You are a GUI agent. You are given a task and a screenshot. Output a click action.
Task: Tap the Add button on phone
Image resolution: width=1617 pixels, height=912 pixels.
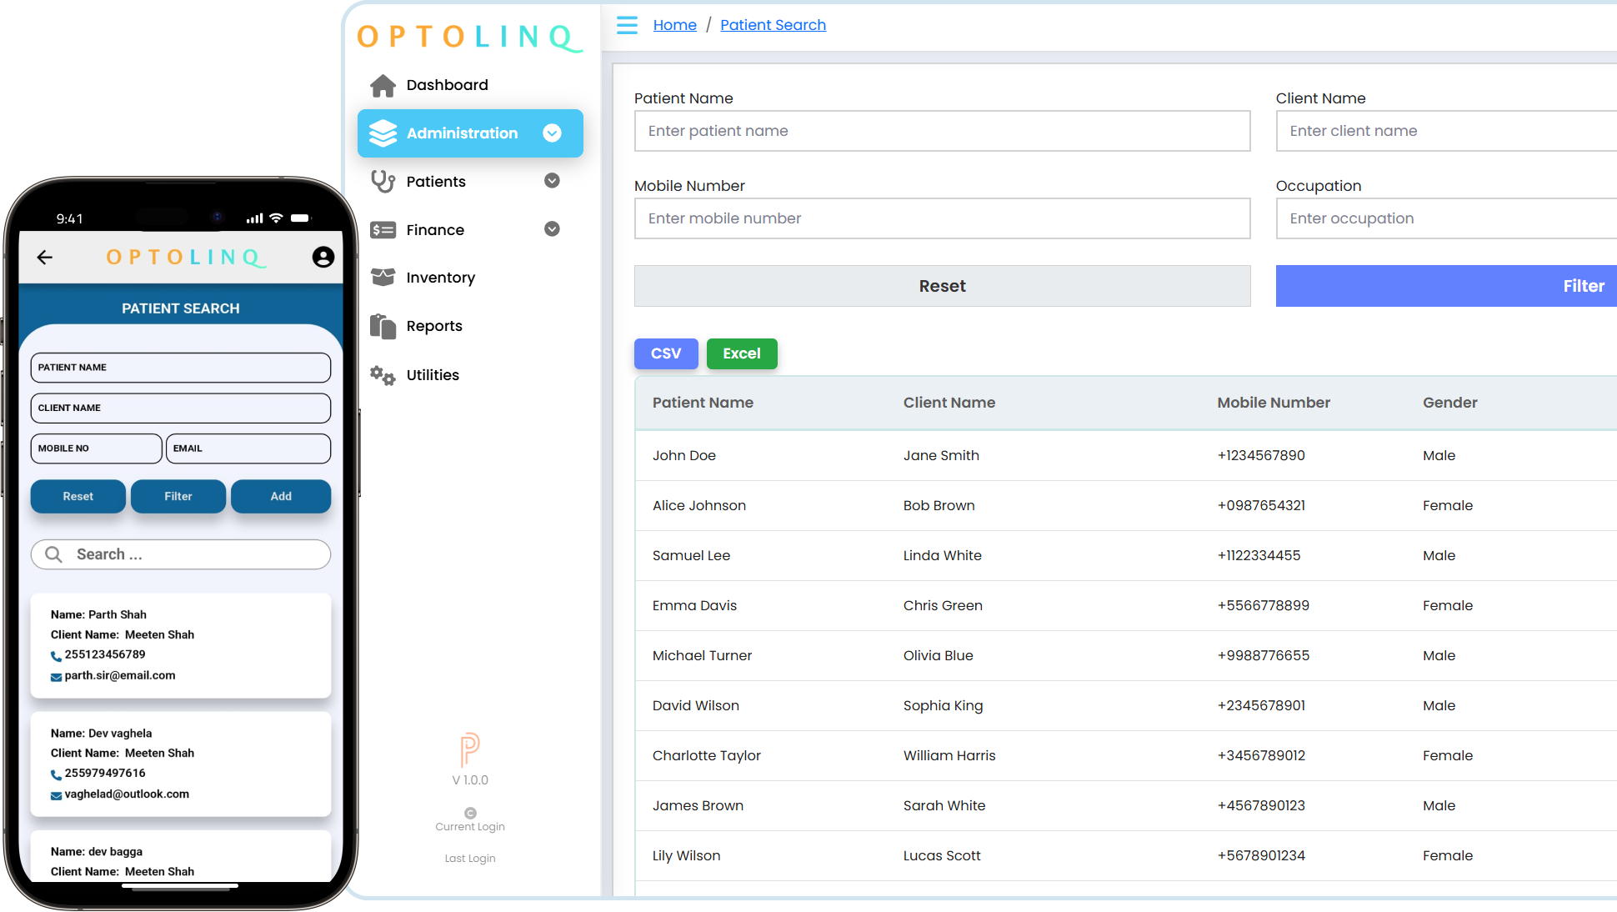(x=281, y=496)
